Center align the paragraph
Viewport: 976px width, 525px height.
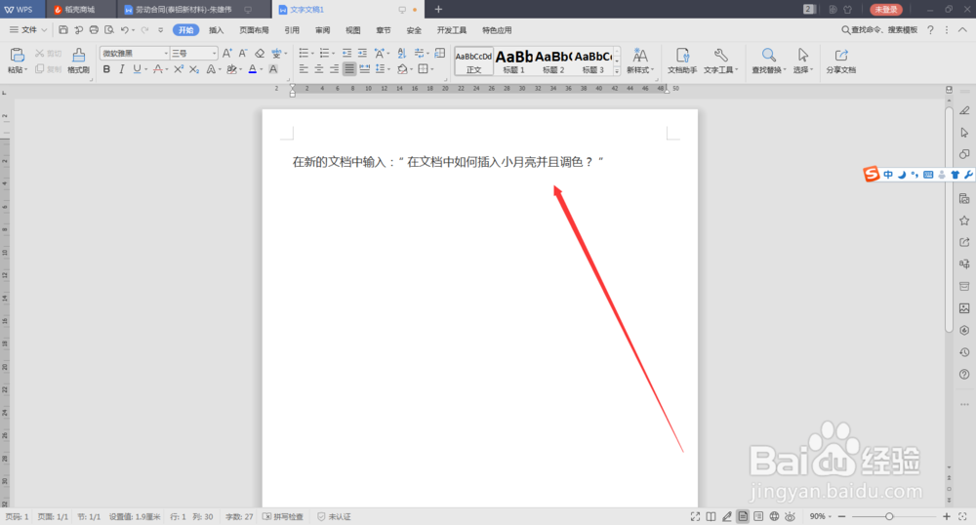pyautogui.click(x=319, y=69)
